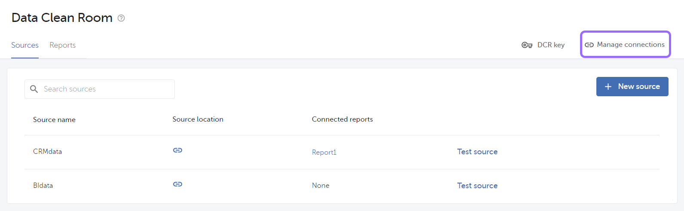Click the key icon next to DCR key

pyautogui.click(x=527, y=45)
